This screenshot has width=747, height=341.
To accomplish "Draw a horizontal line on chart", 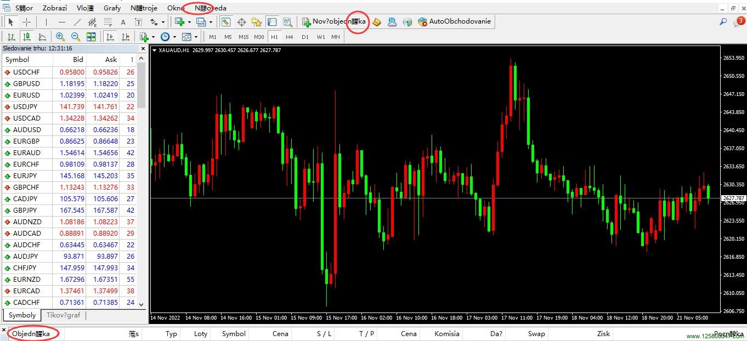I will click(x=61, y=22).
